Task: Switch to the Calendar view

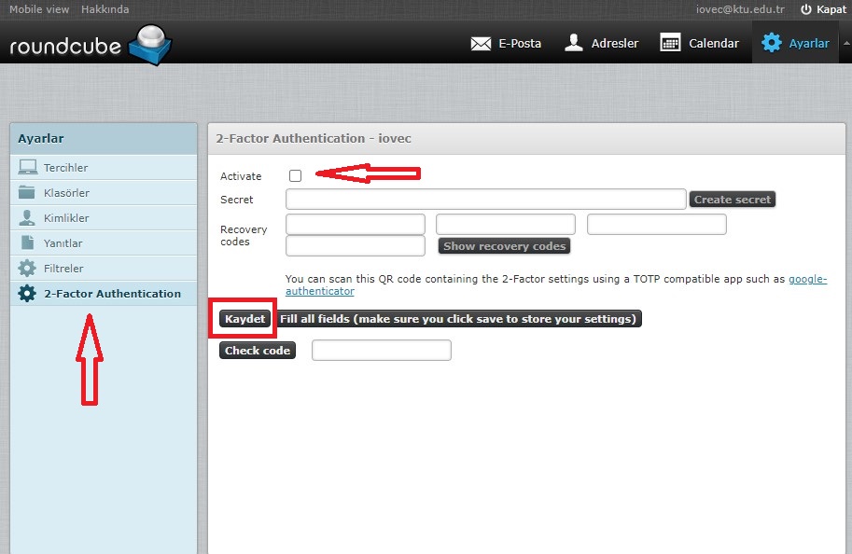Action: point(699,43)
